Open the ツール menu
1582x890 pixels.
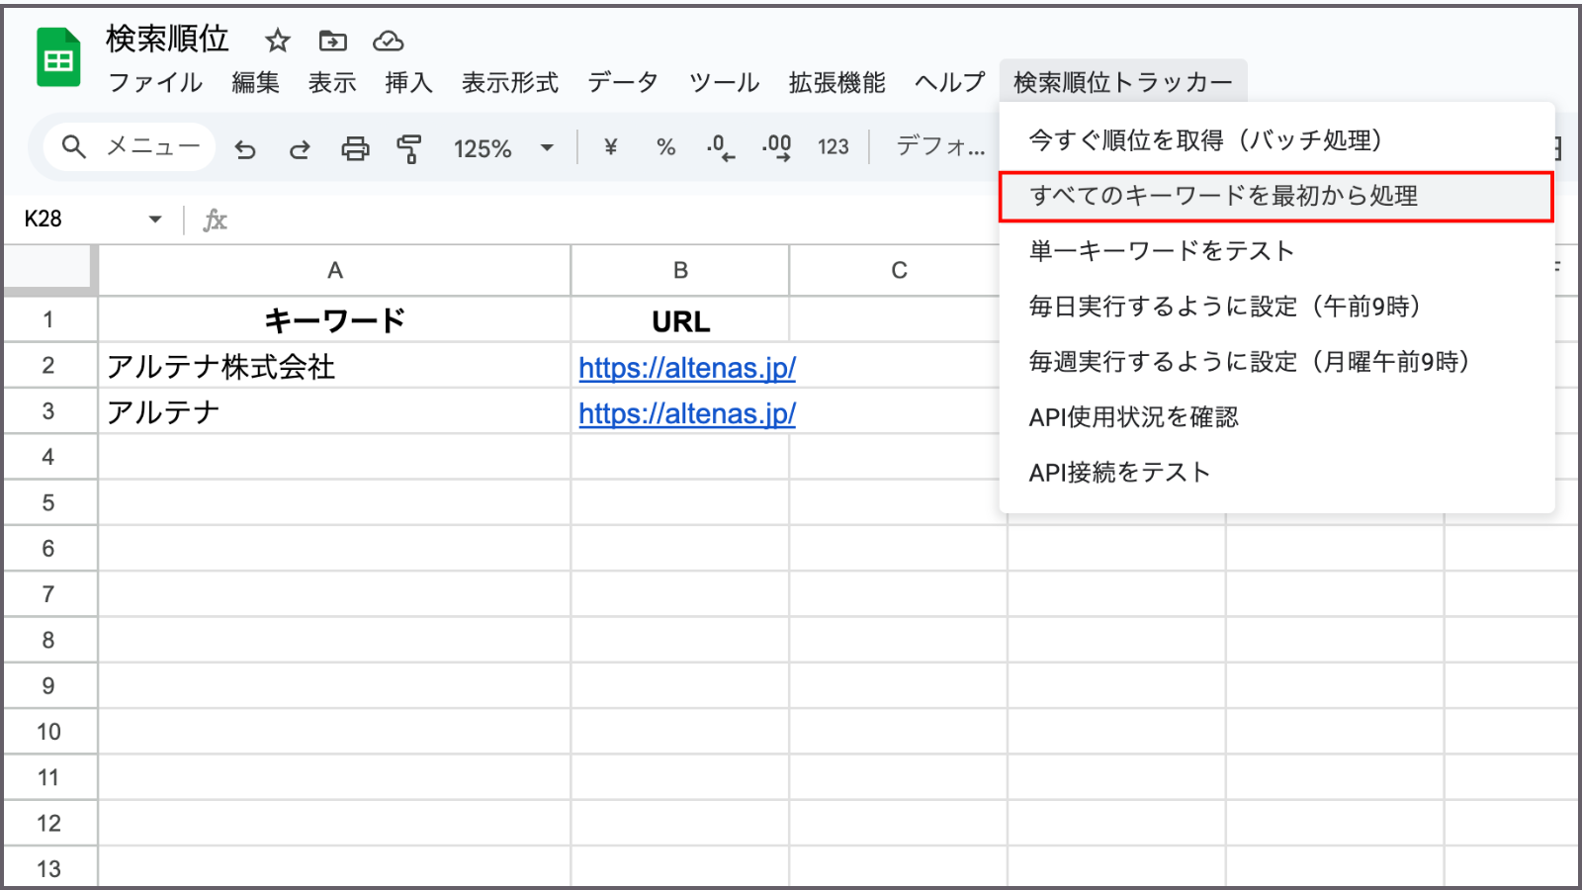[724, 82]
